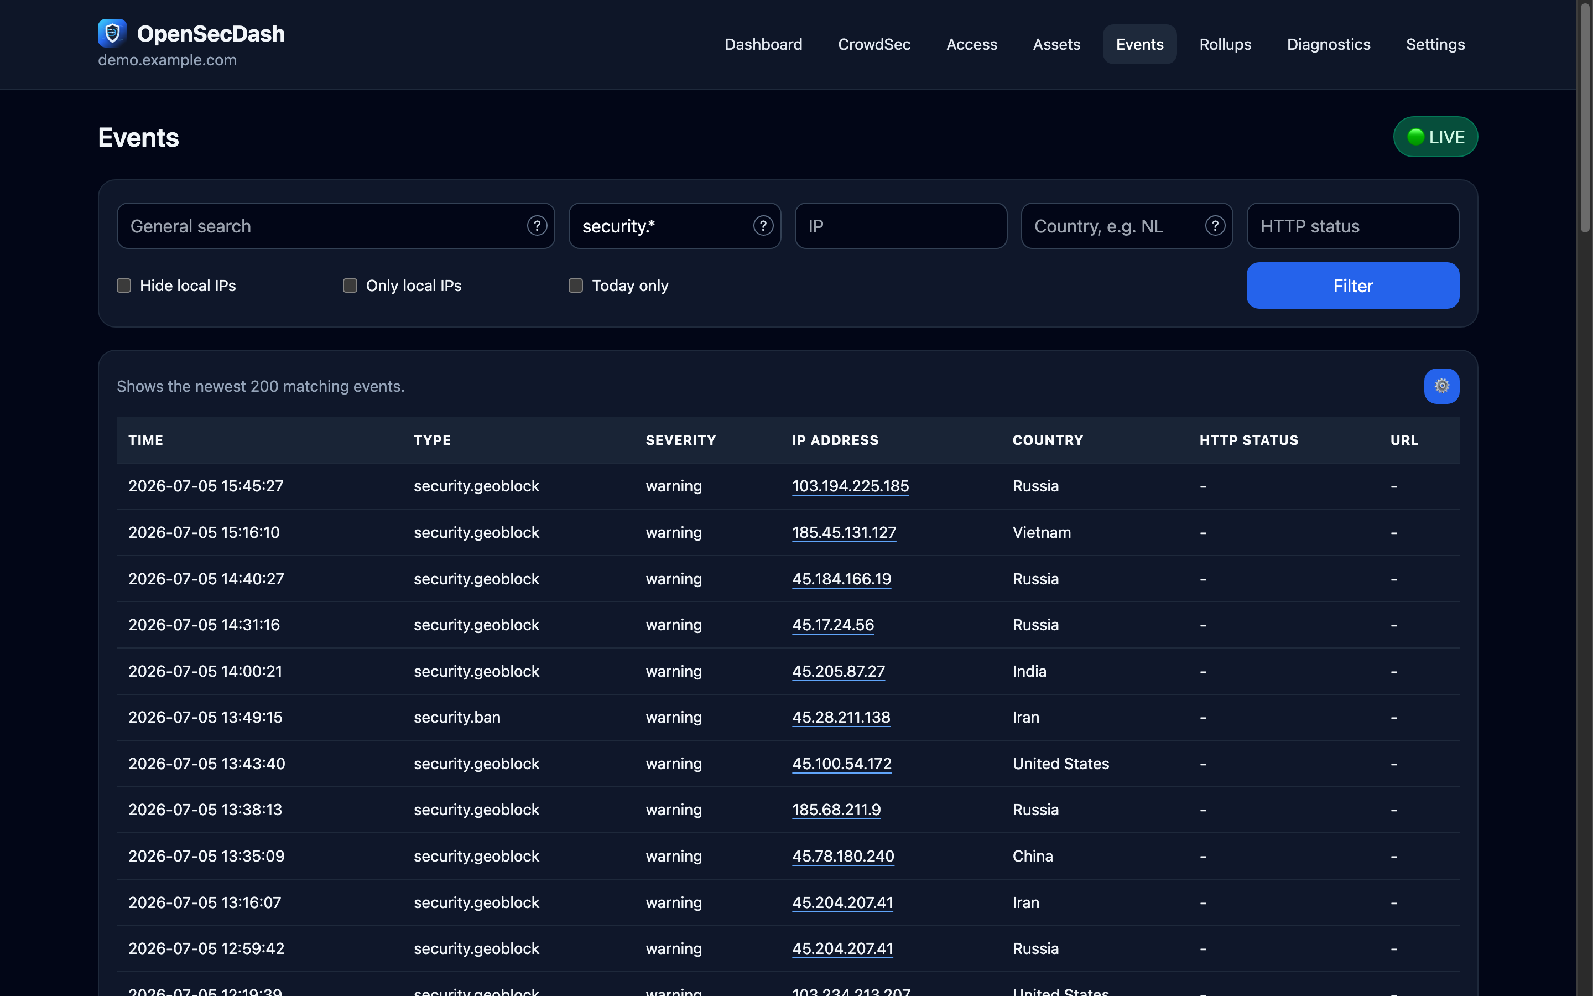The width and height of the screenshot is (1593, 996).
Task: Select the Events nav tab
Action: [1139, 44]
